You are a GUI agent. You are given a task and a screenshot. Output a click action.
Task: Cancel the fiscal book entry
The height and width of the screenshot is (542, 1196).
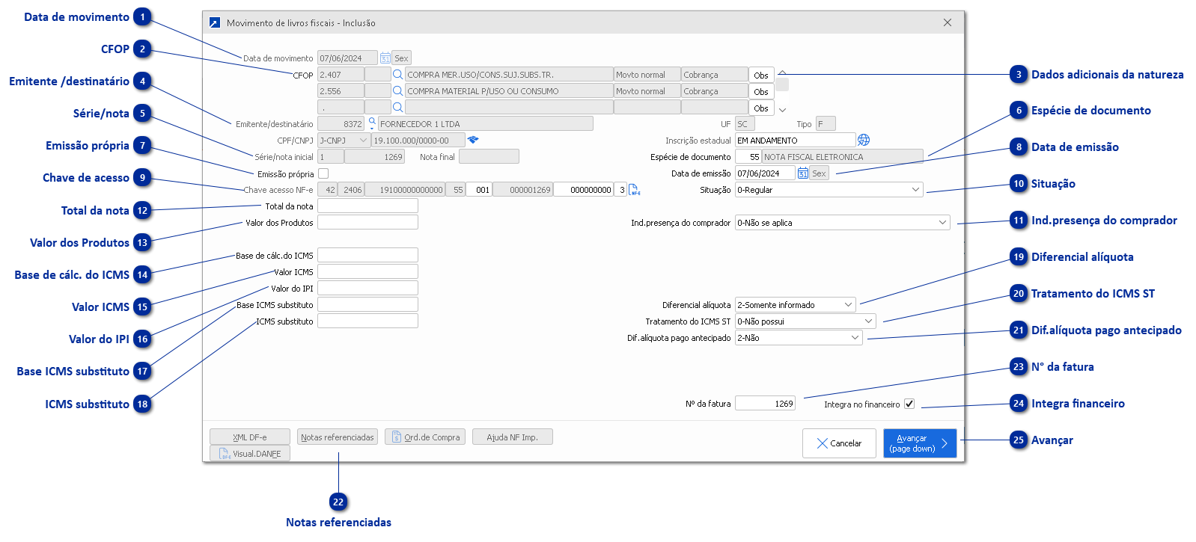coord(839,443)
